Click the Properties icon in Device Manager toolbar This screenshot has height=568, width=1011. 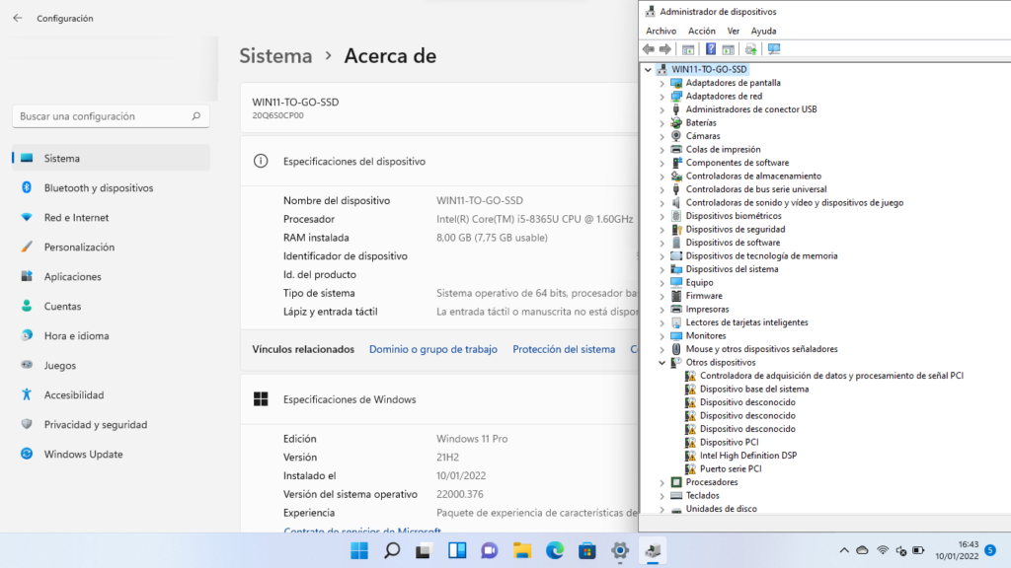[x=727, y=47]
